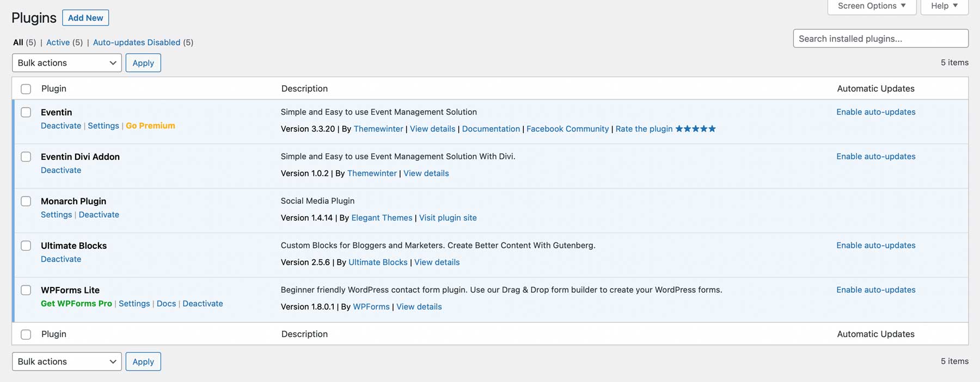View details for Ultimate Blocks
Screen dimensions: 980x382
tap(437, 262)
